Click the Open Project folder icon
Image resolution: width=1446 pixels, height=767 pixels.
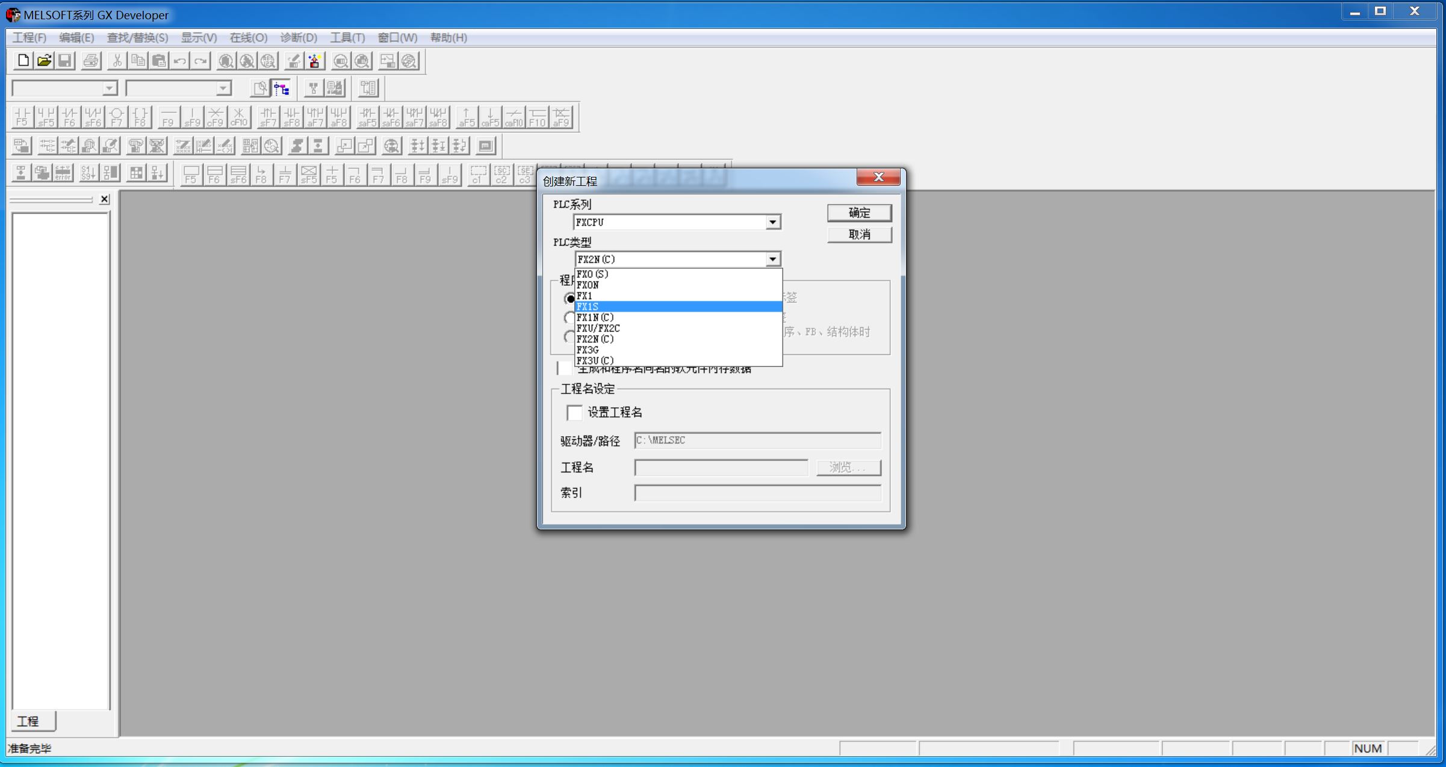tap(44, 61)
